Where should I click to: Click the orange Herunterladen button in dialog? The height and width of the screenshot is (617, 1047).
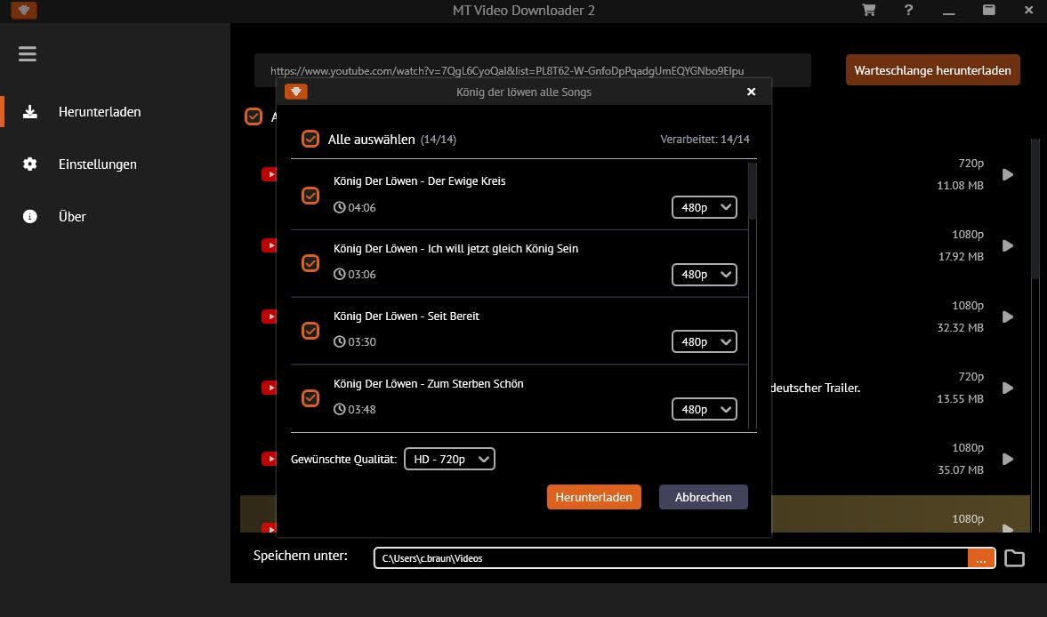coord(593,497)
